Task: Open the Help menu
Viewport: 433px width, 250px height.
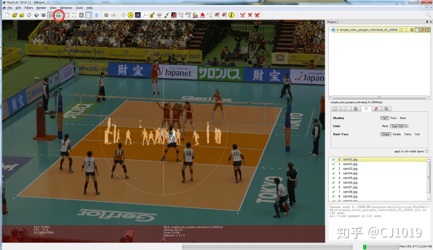Action: click(89, 8)
